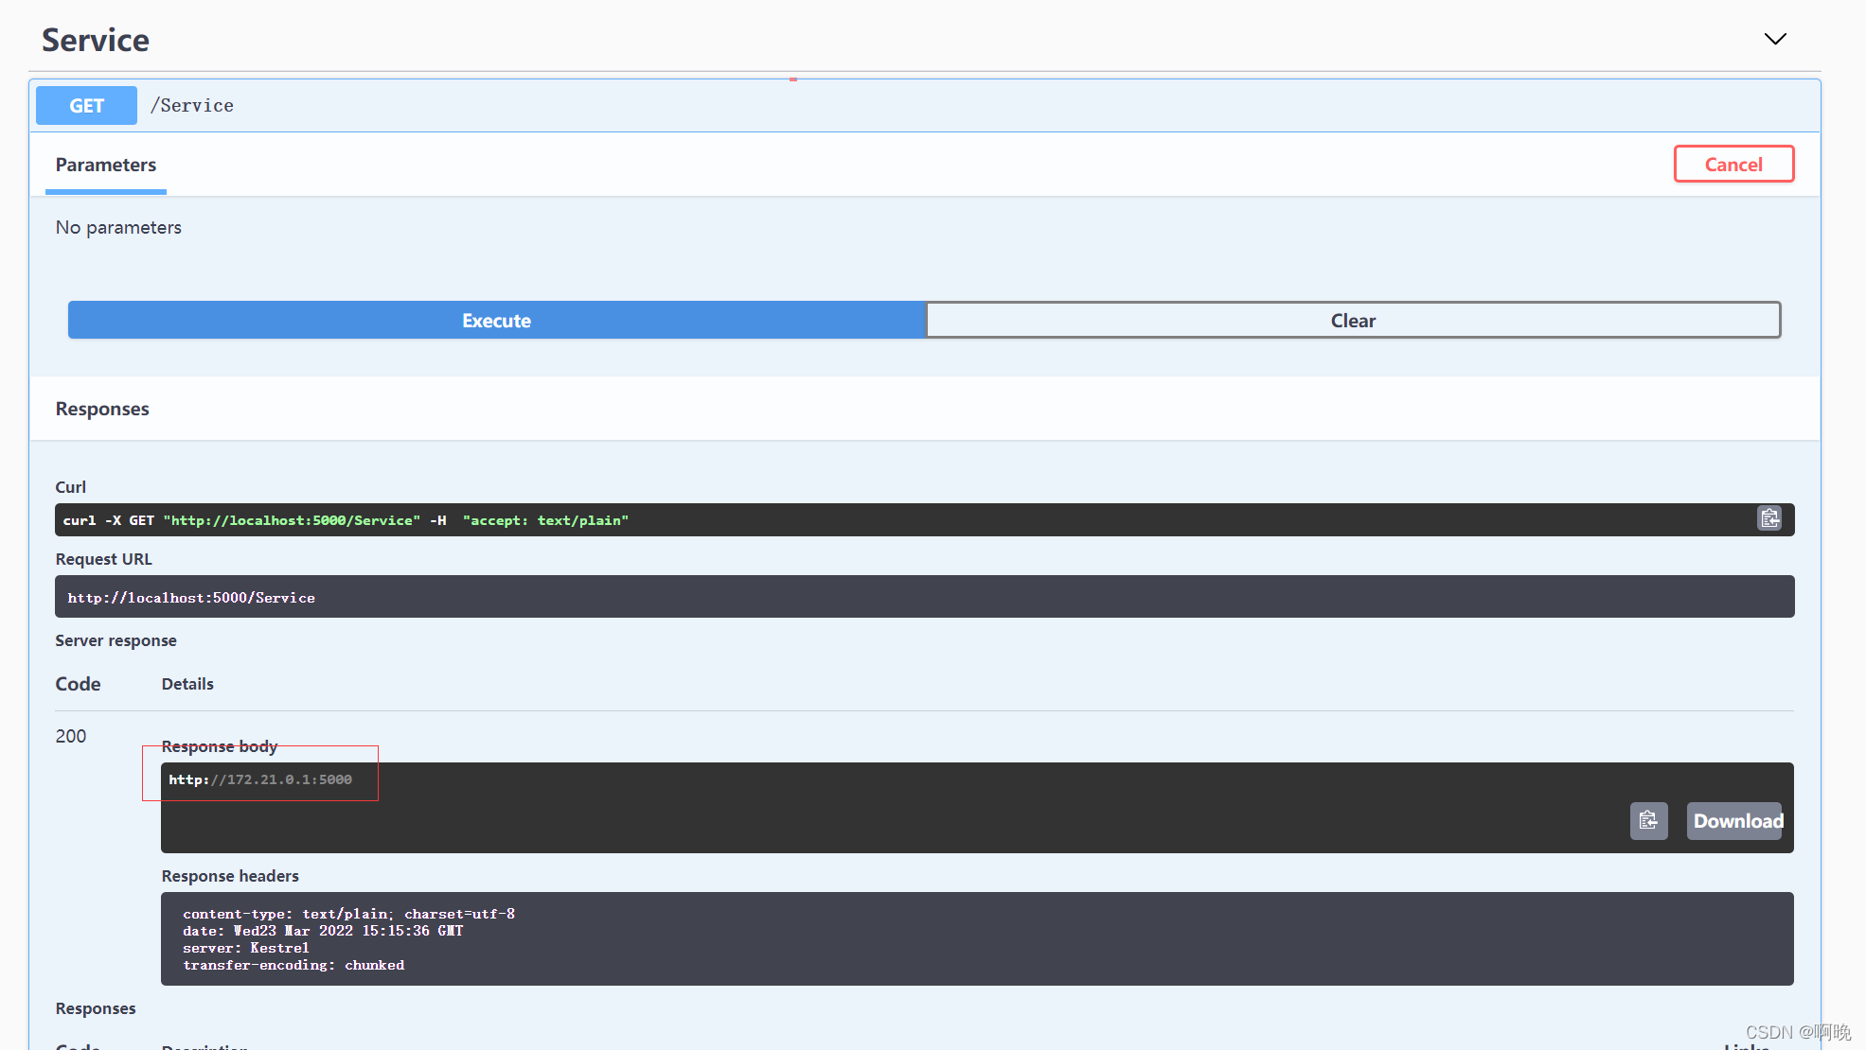Collapse the Service section chevron
This screenshot has height=1050, width=1866.
1775,39
